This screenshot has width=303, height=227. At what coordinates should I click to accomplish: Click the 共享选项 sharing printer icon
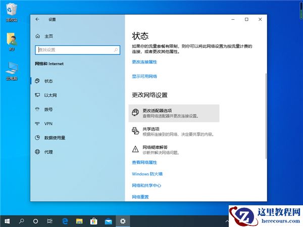tap(135, 131)
